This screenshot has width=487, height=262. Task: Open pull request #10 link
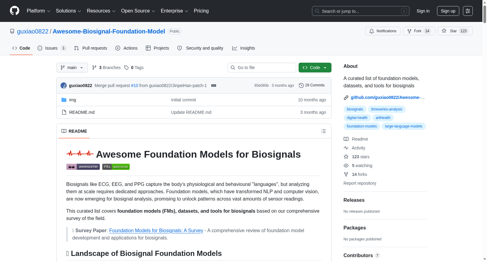pyautogui.click(x=135, y=86)
